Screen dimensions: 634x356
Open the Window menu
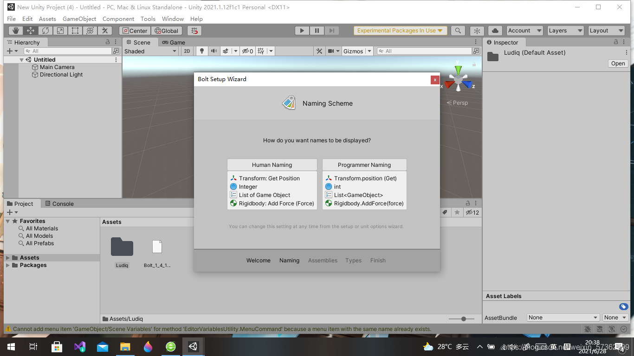(173, 19)
